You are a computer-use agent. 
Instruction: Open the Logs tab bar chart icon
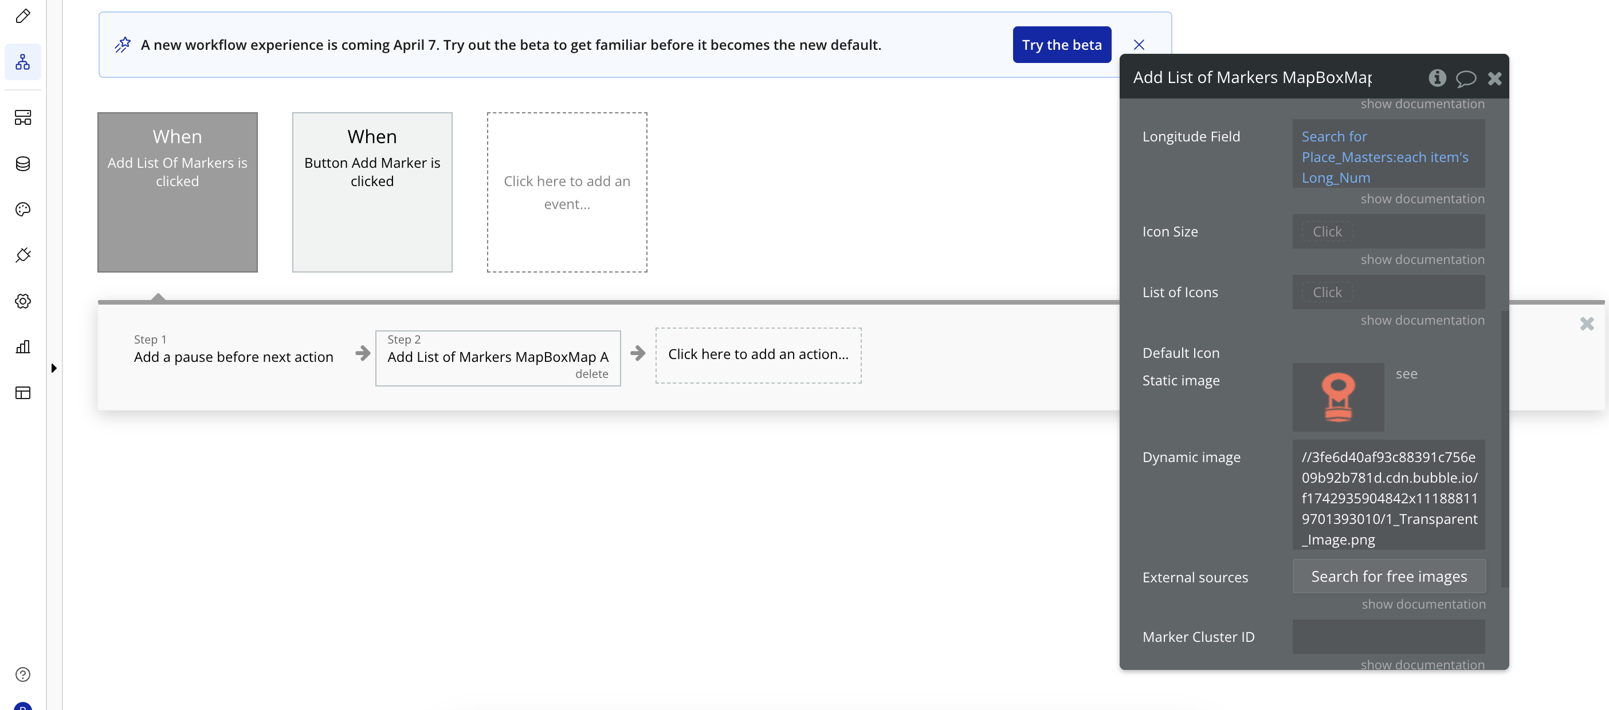coord(23,347)
